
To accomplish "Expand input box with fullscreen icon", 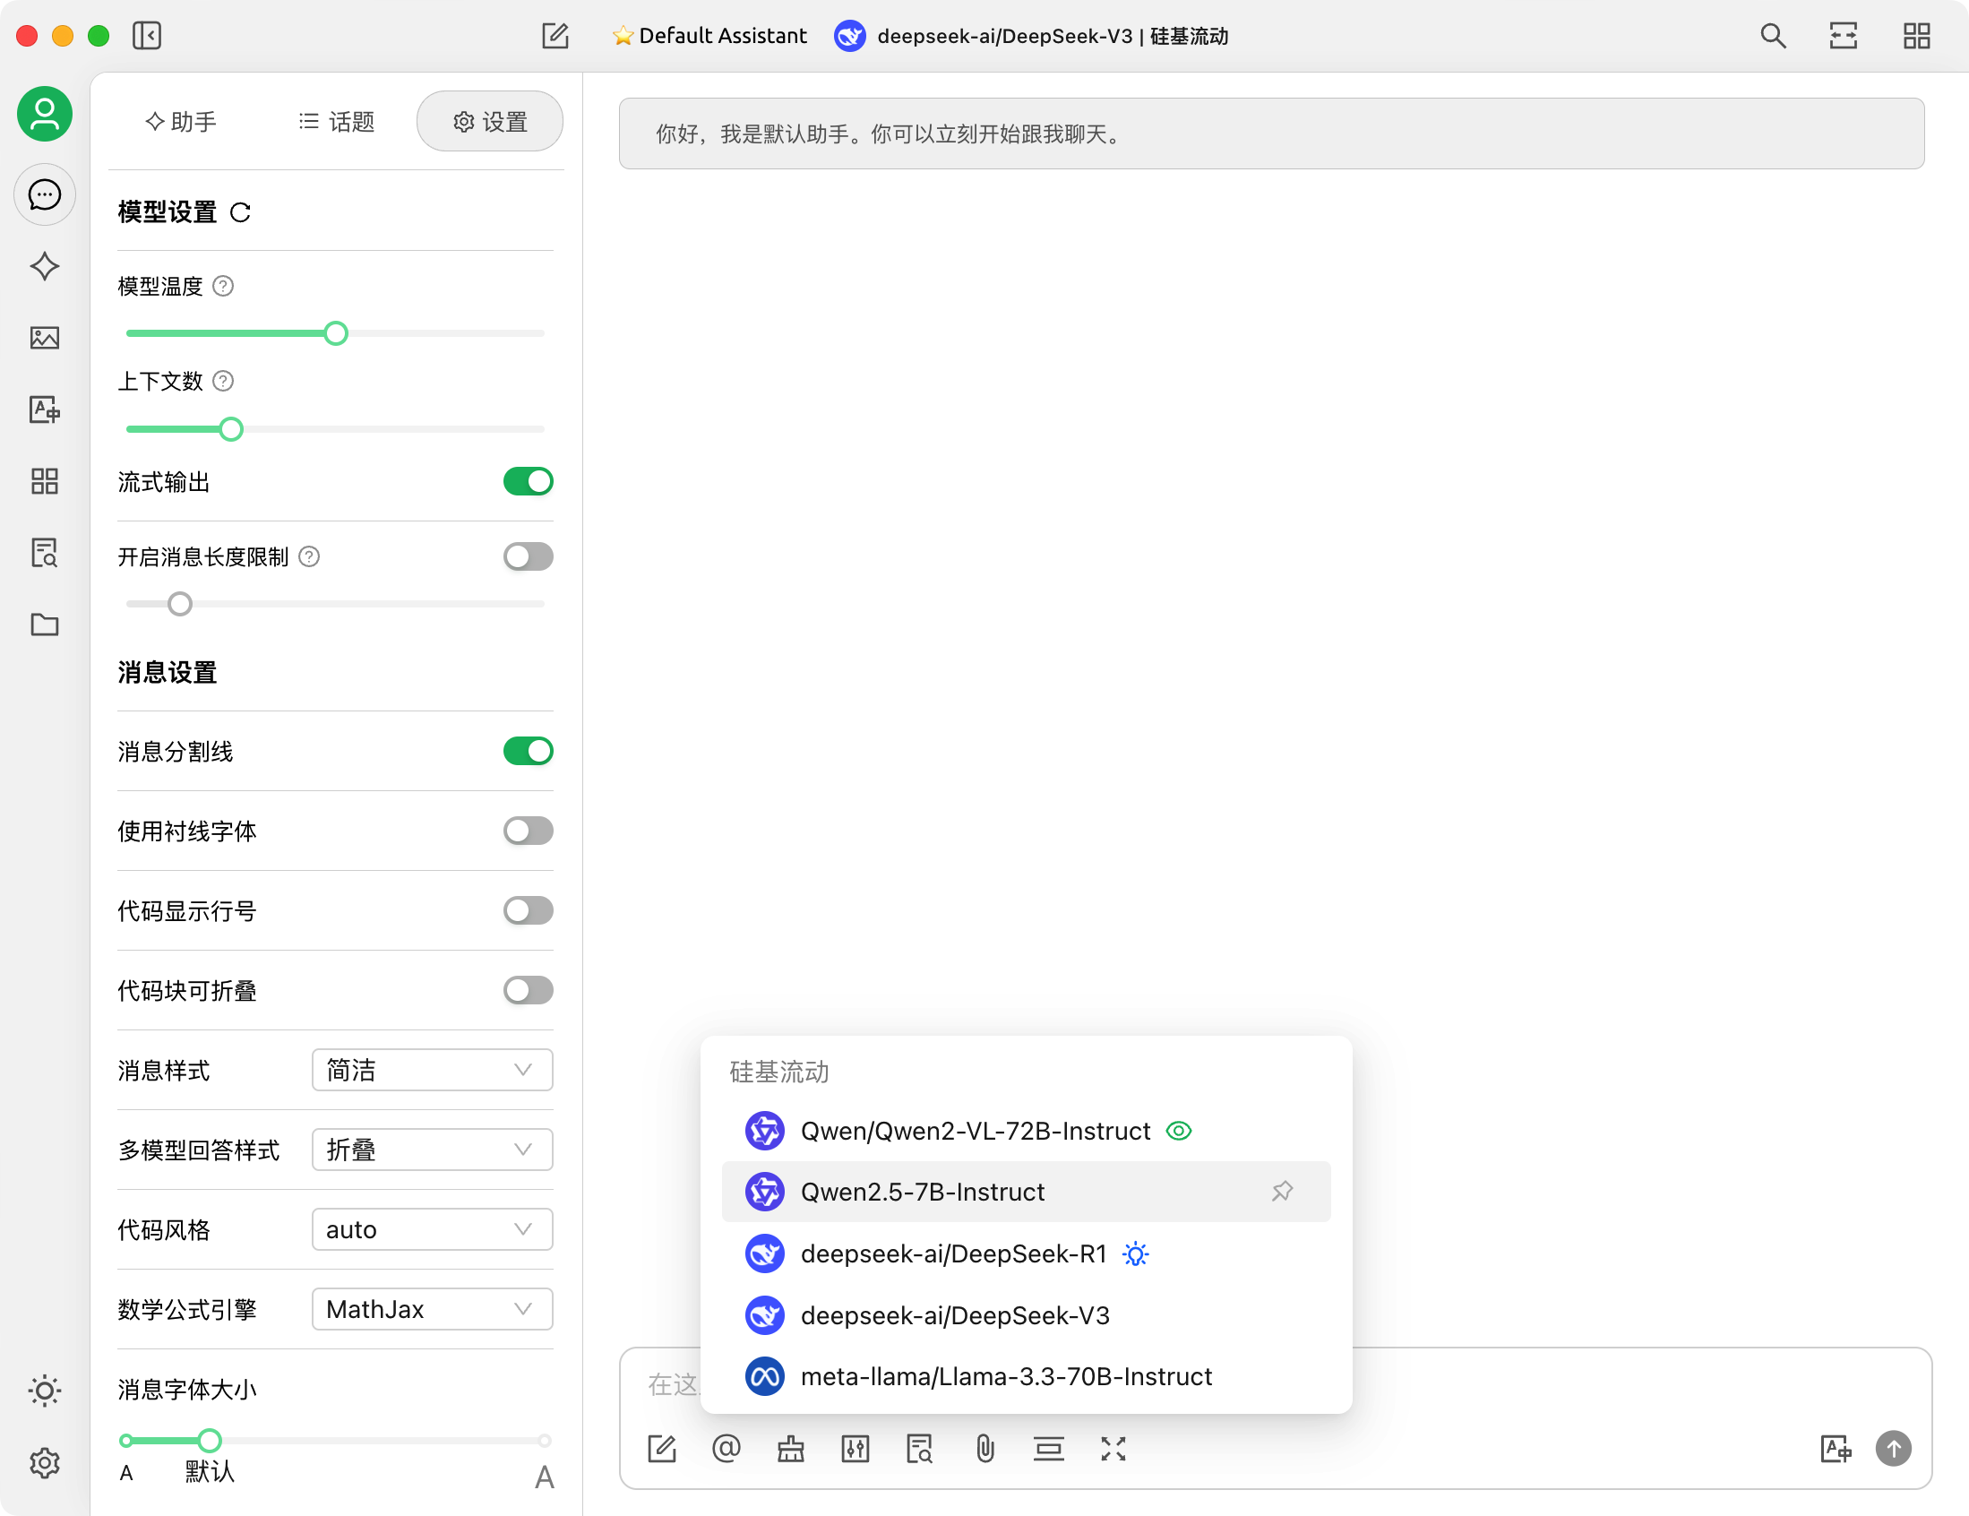I will [x=1113, y=1449].
